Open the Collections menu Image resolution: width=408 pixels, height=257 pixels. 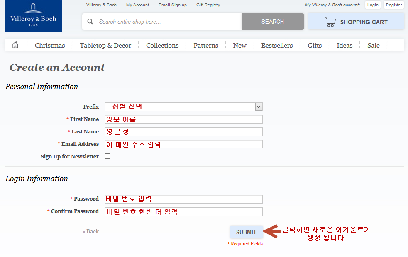[x=162, y=46]
